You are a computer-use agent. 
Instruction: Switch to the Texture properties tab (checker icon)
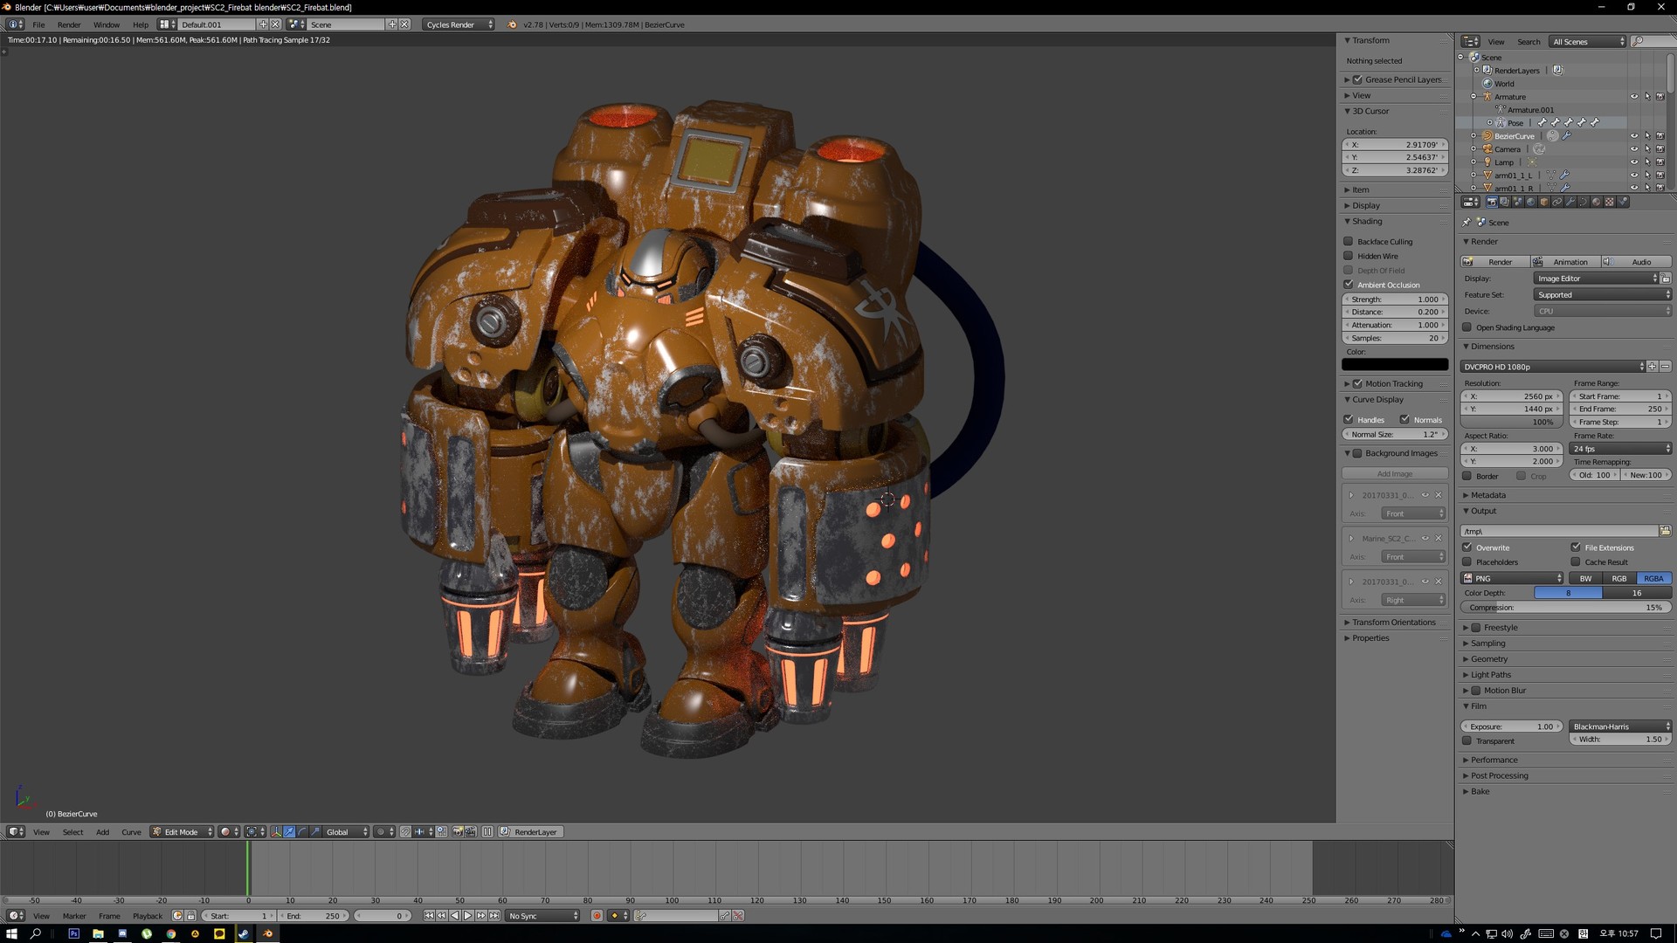[x=1609, y=202]
